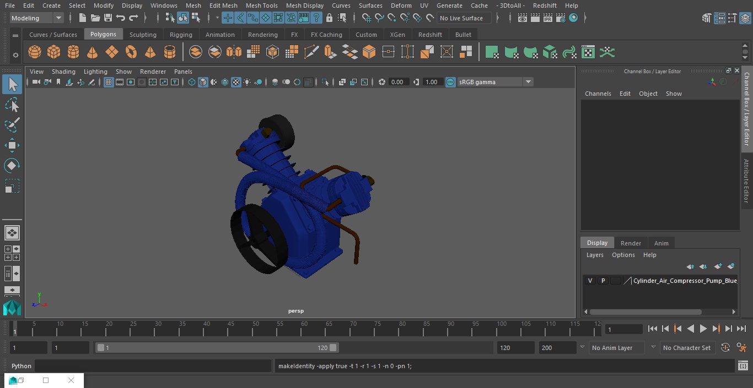Image resolution: width=753 pixels, height=388 pixels.
Task: Click the New Scene icon
Action: point(82,18)
